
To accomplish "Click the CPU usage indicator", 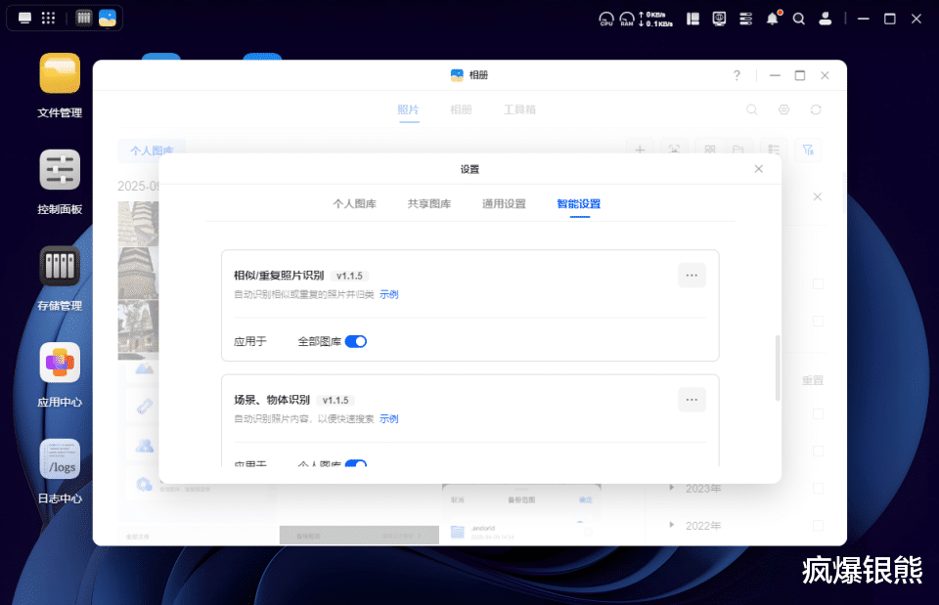I will click(606, 20).
